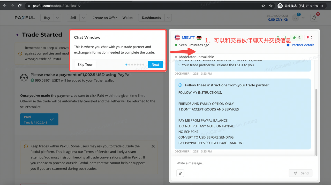Toggle balance visibility eye icon
The height and width of the screenshot is (185, 331).
click(x=286, y=20)
